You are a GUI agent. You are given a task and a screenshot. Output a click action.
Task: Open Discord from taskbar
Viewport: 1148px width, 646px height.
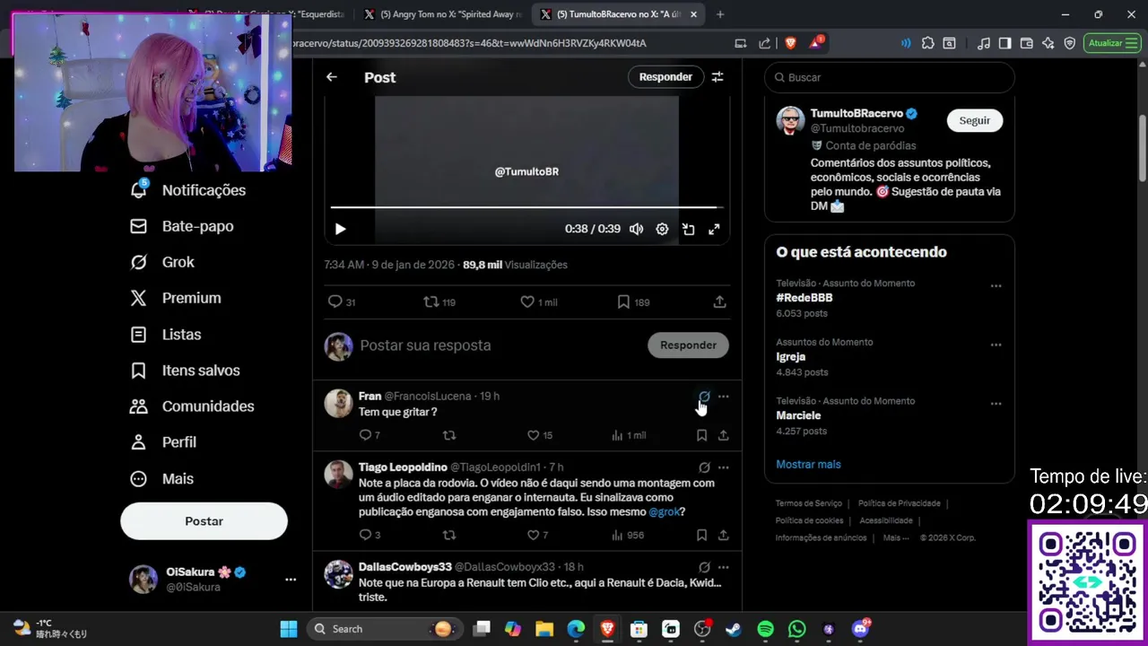pos(860,629)
